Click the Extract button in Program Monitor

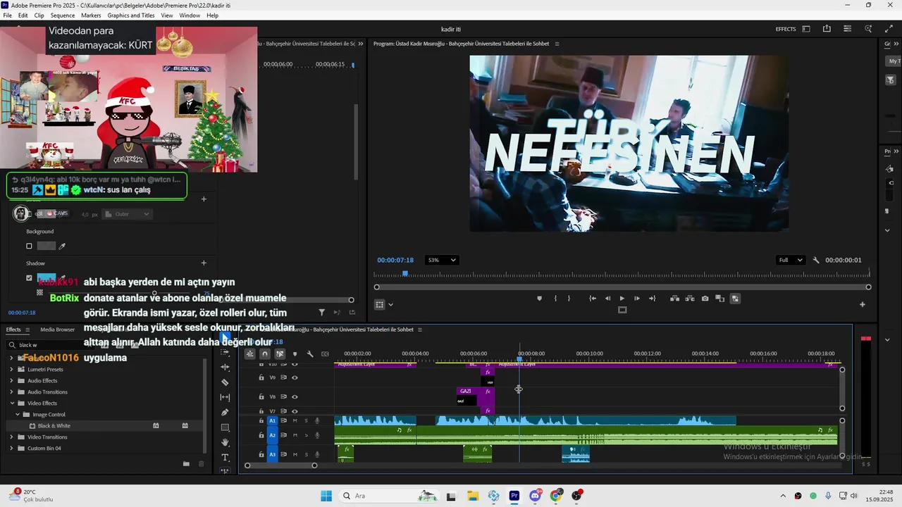690,299
